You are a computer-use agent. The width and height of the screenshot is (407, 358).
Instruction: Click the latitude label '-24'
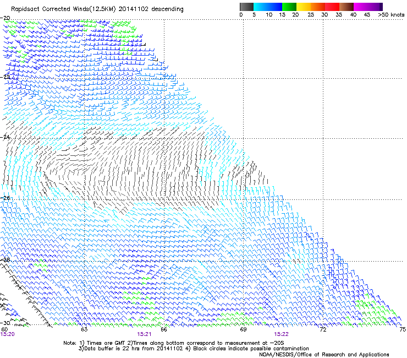pos(5,137)
